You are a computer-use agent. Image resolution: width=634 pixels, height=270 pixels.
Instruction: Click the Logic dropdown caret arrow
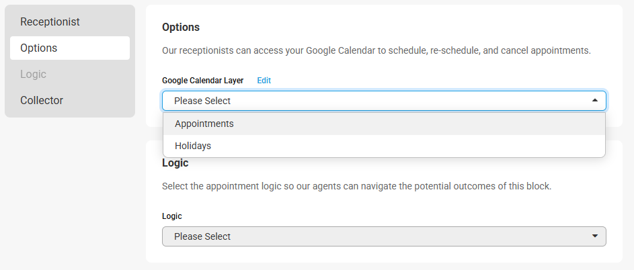594,236
